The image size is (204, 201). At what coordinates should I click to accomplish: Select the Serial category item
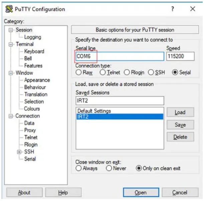tap(30, 159)
